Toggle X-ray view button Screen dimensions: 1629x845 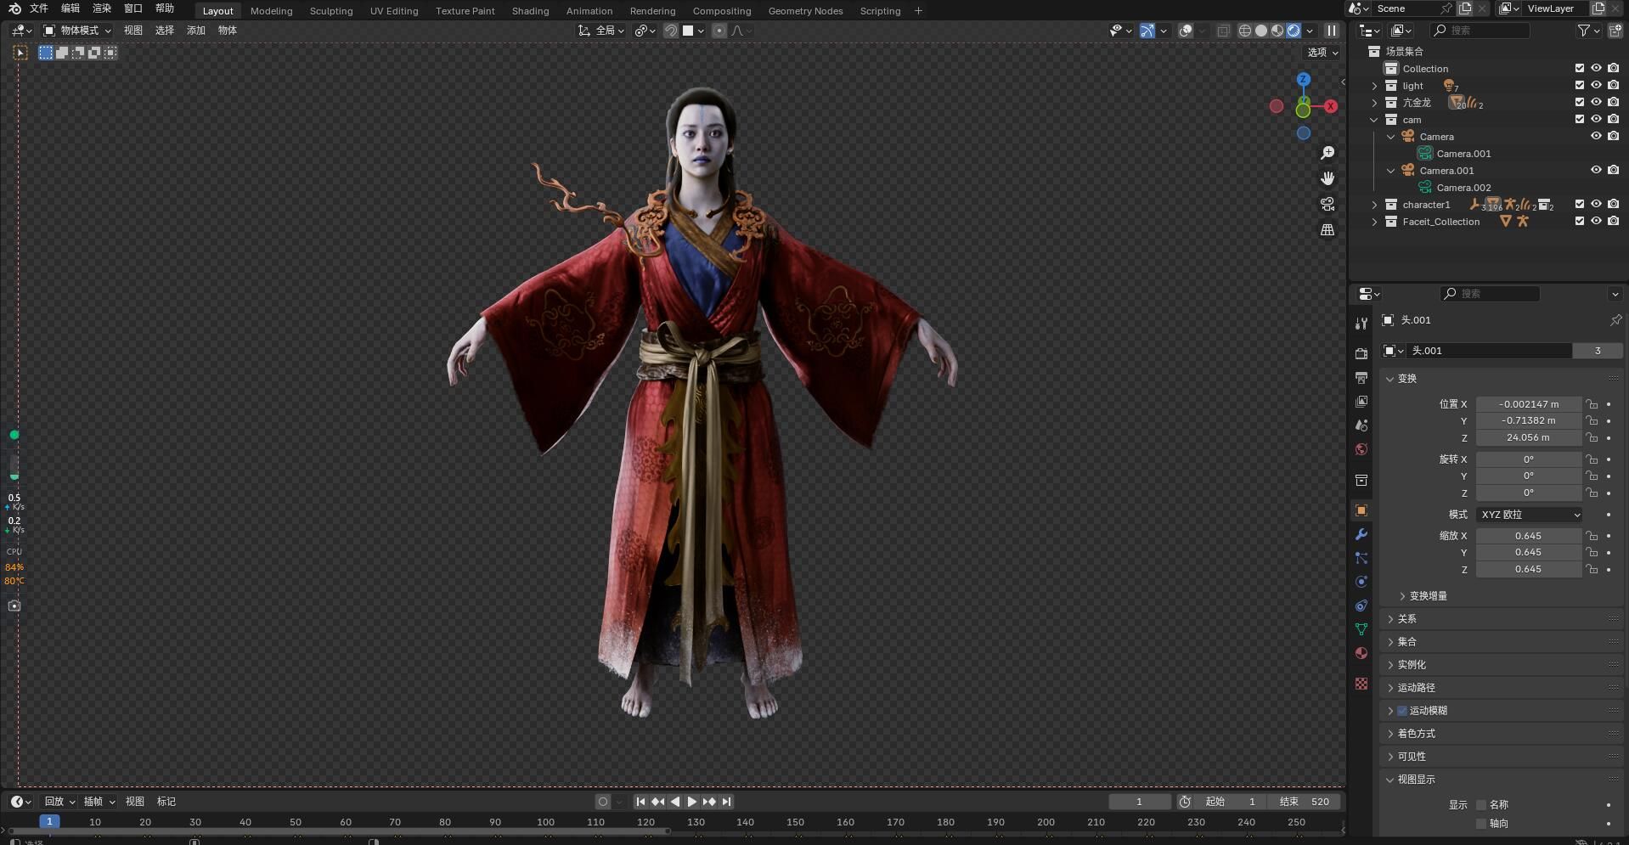(x=1223, y=31)
